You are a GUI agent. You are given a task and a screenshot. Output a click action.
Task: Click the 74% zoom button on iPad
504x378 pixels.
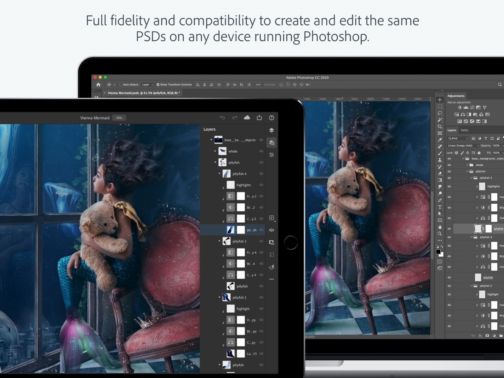pos(119,118)
